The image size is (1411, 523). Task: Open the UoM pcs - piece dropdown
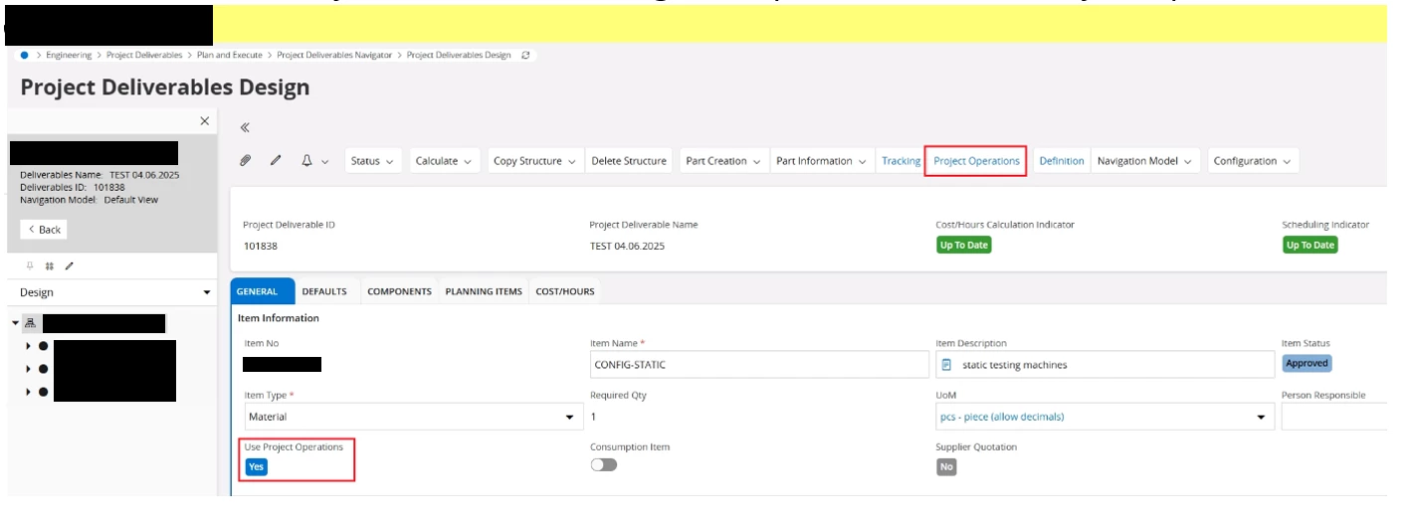pyautogui.click(x=1105, y=417)
